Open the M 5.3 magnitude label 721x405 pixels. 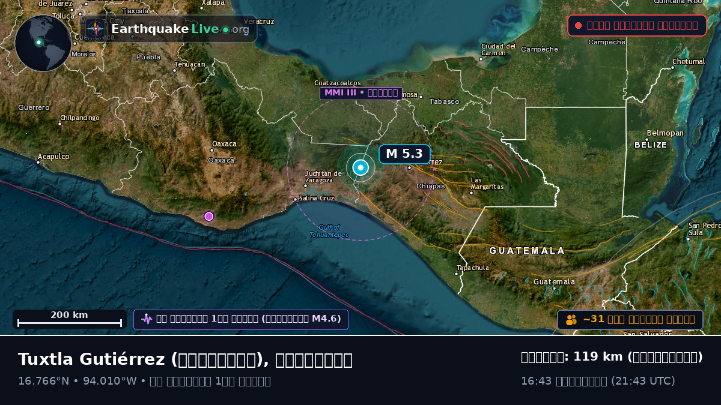pyautogui.click(x=404, y=154)
